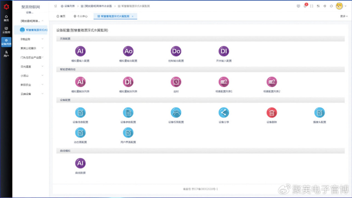Open the alarm clock timer icon
Viewport: 352px width, 198px height.
click(x=176, y=82)
